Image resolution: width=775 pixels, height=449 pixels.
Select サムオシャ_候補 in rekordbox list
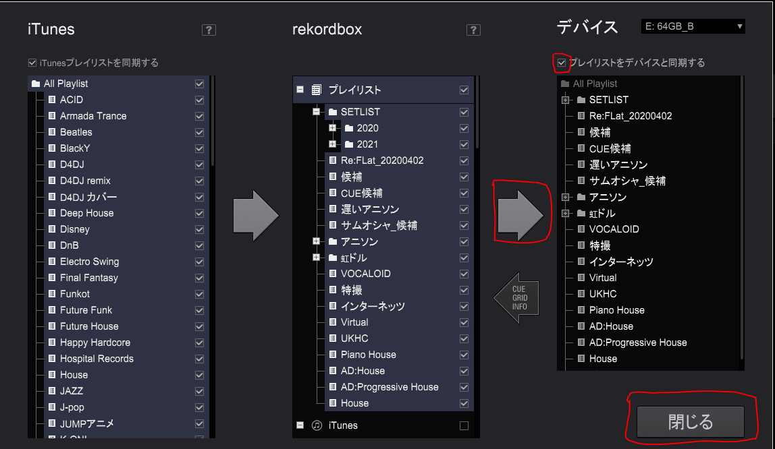[379, 225]
